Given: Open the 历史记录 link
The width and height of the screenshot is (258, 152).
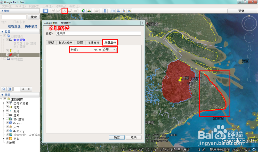Looking at the screenshot, I should [x=31, y=27].
